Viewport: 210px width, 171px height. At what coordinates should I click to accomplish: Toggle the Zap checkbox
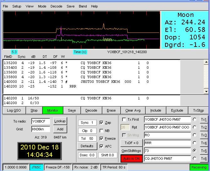click(x=101, y=123)
